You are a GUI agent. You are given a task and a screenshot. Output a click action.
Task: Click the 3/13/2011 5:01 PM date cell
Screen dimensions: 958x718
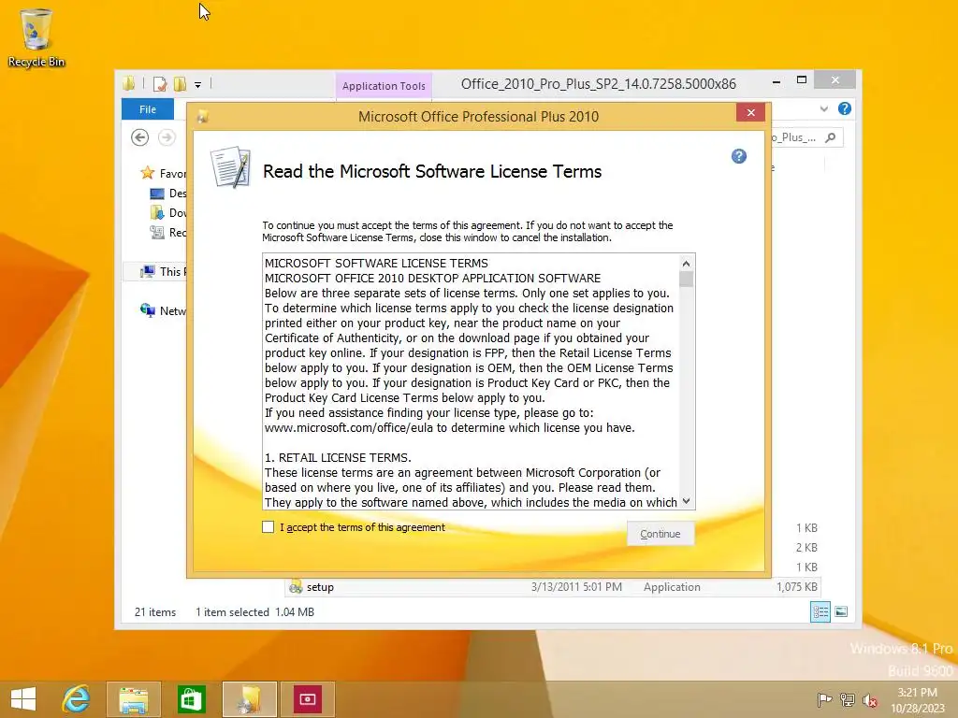pos(576,587)
